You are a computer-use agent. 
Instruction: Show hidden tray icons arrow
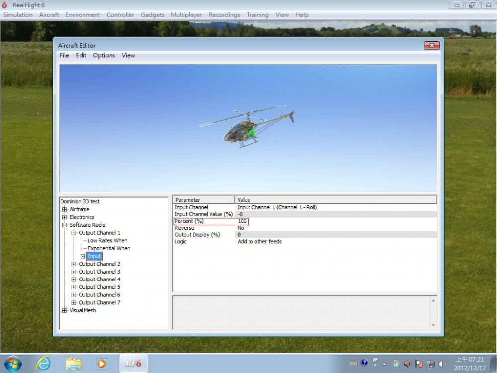384,364
